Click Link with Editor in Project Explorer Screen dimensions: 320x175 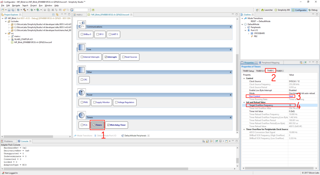point(57,15)
